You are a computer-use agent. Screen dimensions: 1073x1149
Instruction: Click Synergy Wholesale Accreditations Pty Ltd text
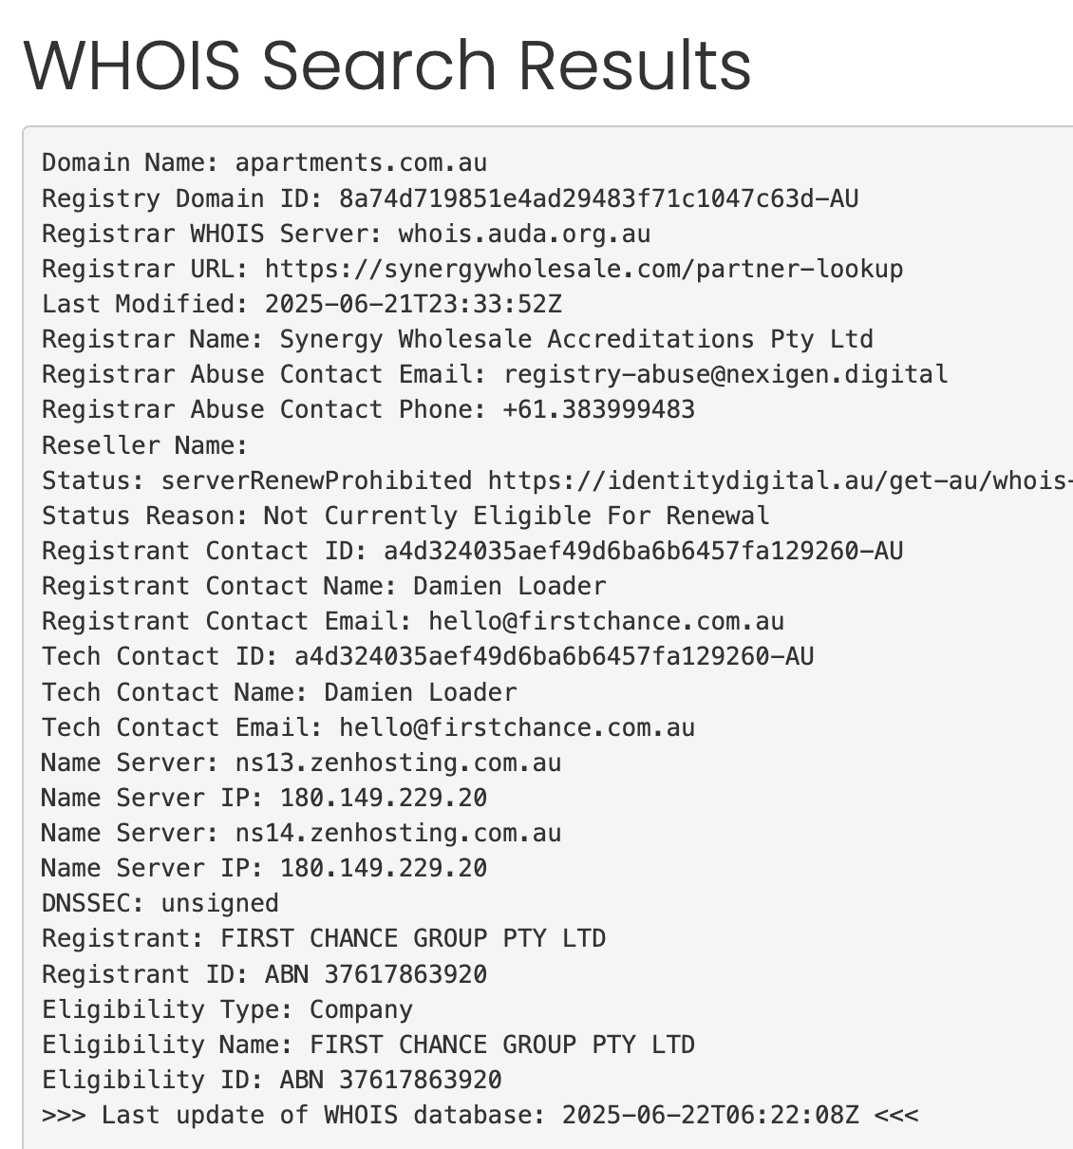coord(575,339)
